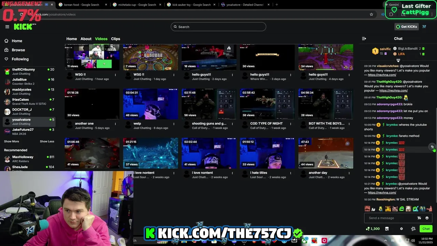Open the nezhna.com link in visualcrutchas's message
The image size is (437, 246).
tap(382, 75)
